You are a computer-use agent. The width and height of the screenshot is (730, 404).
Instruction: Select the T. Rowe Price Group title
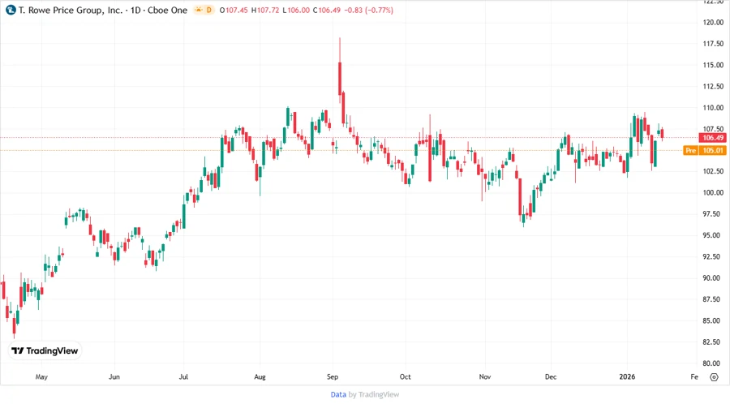pos(71,10)
